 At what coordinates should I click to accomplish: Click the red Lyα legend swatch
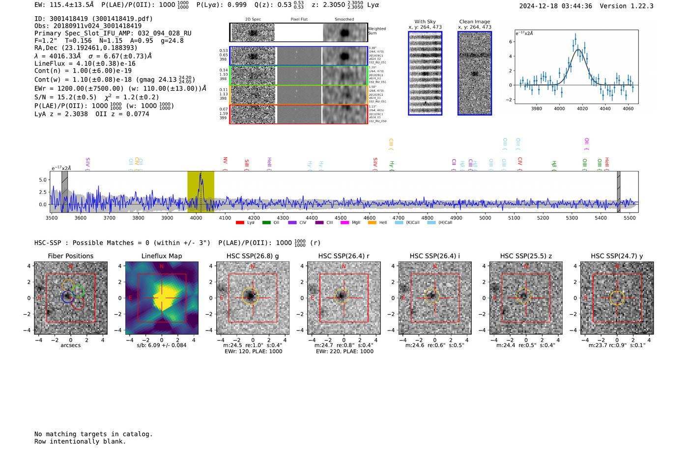coord(240,223)
